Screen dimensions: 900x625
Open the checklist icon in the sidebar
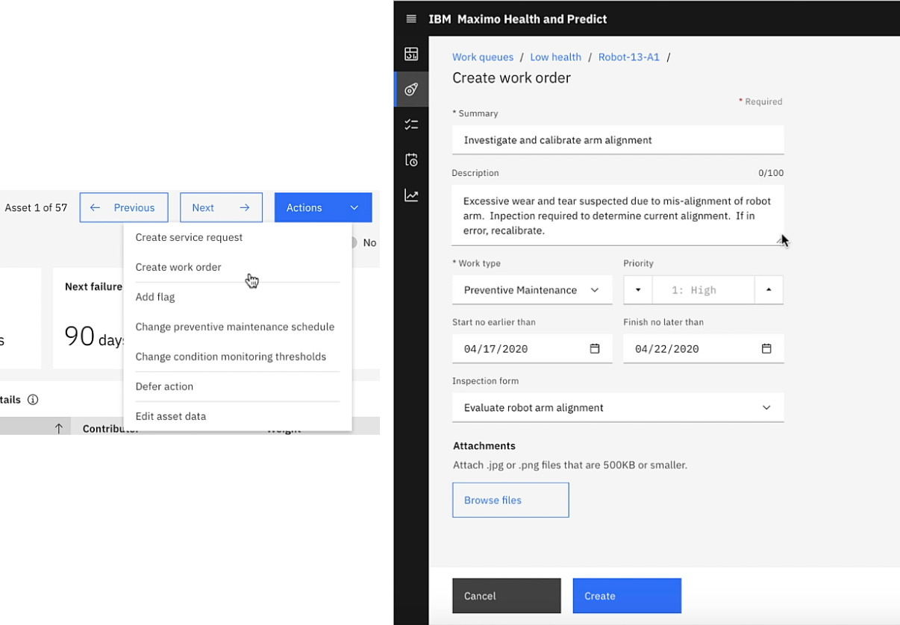(411, 125)
